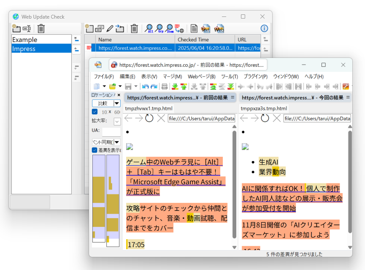Image resolution: width=365 pixels, height=270 pixels.
Task: Open the 拡大率 dropdown
Action: [x=117, y=121]
